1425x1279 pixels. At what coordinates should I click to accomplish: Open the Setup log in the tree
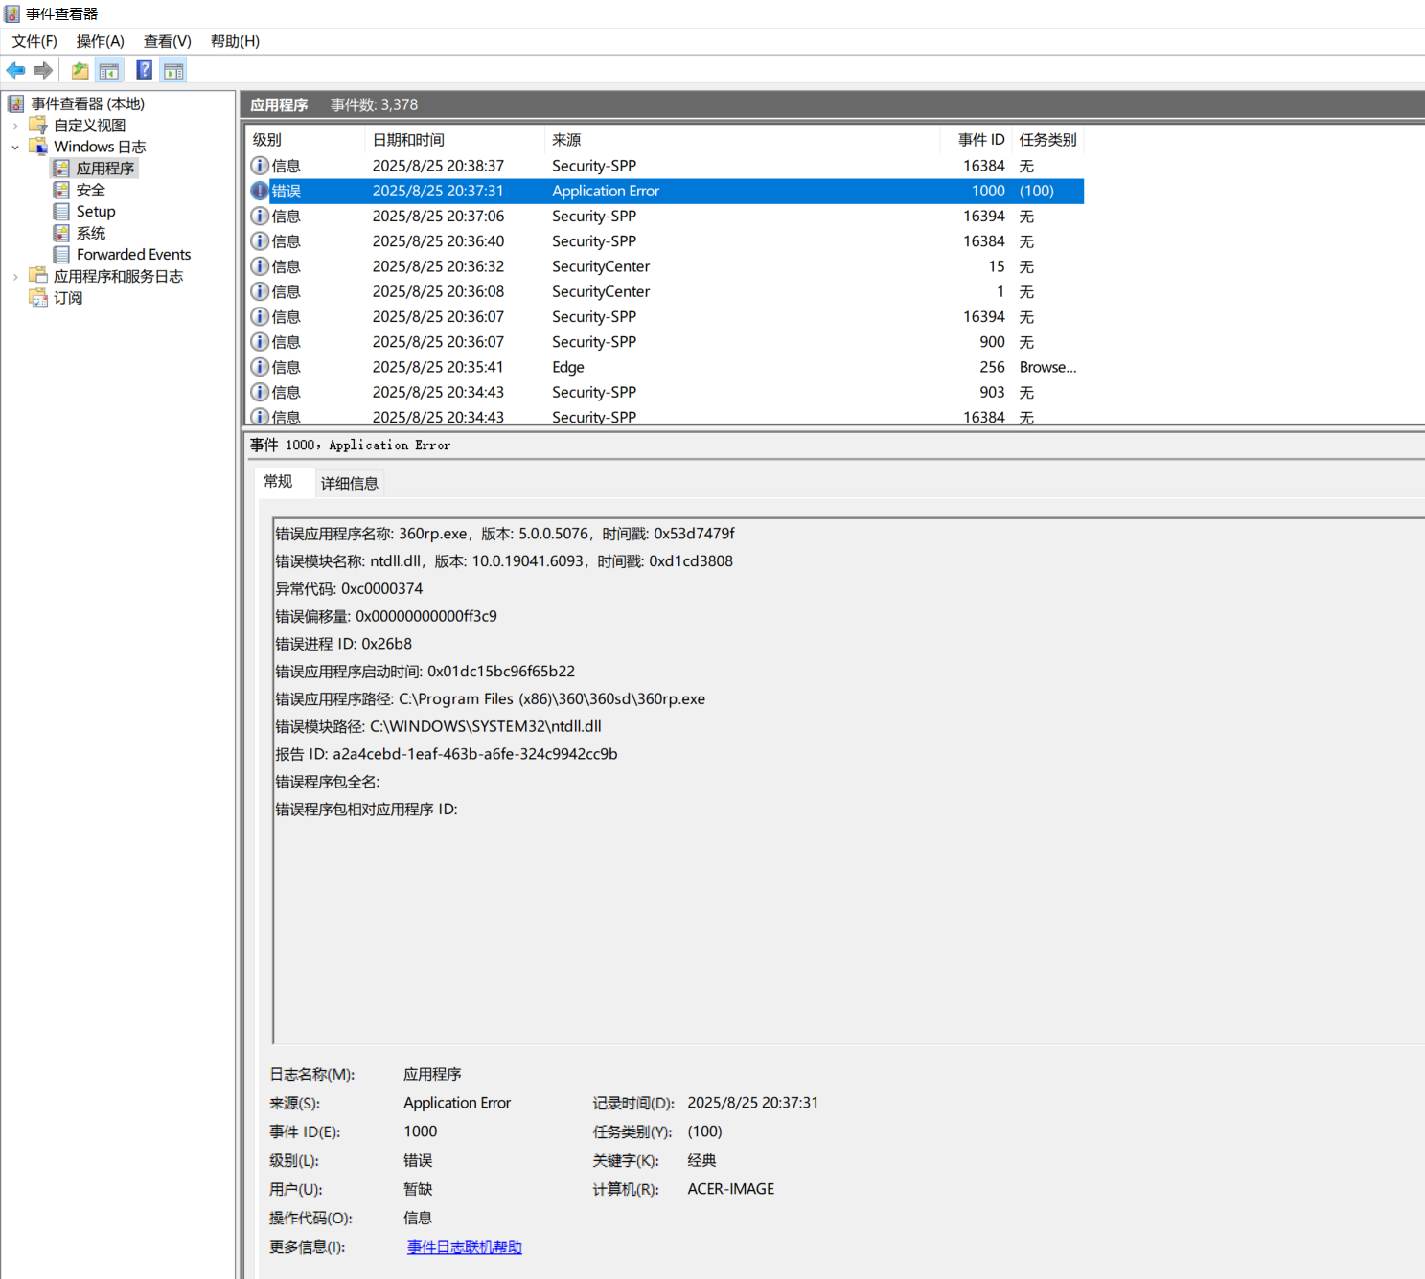click(x=95, y=212)
